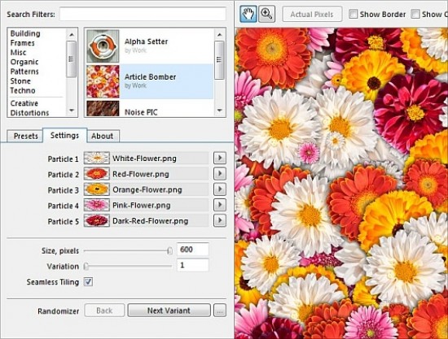Screen dimensions: 448x339
Task: Click the randomizer ellipsis options button
Action: tap(220, 311)
